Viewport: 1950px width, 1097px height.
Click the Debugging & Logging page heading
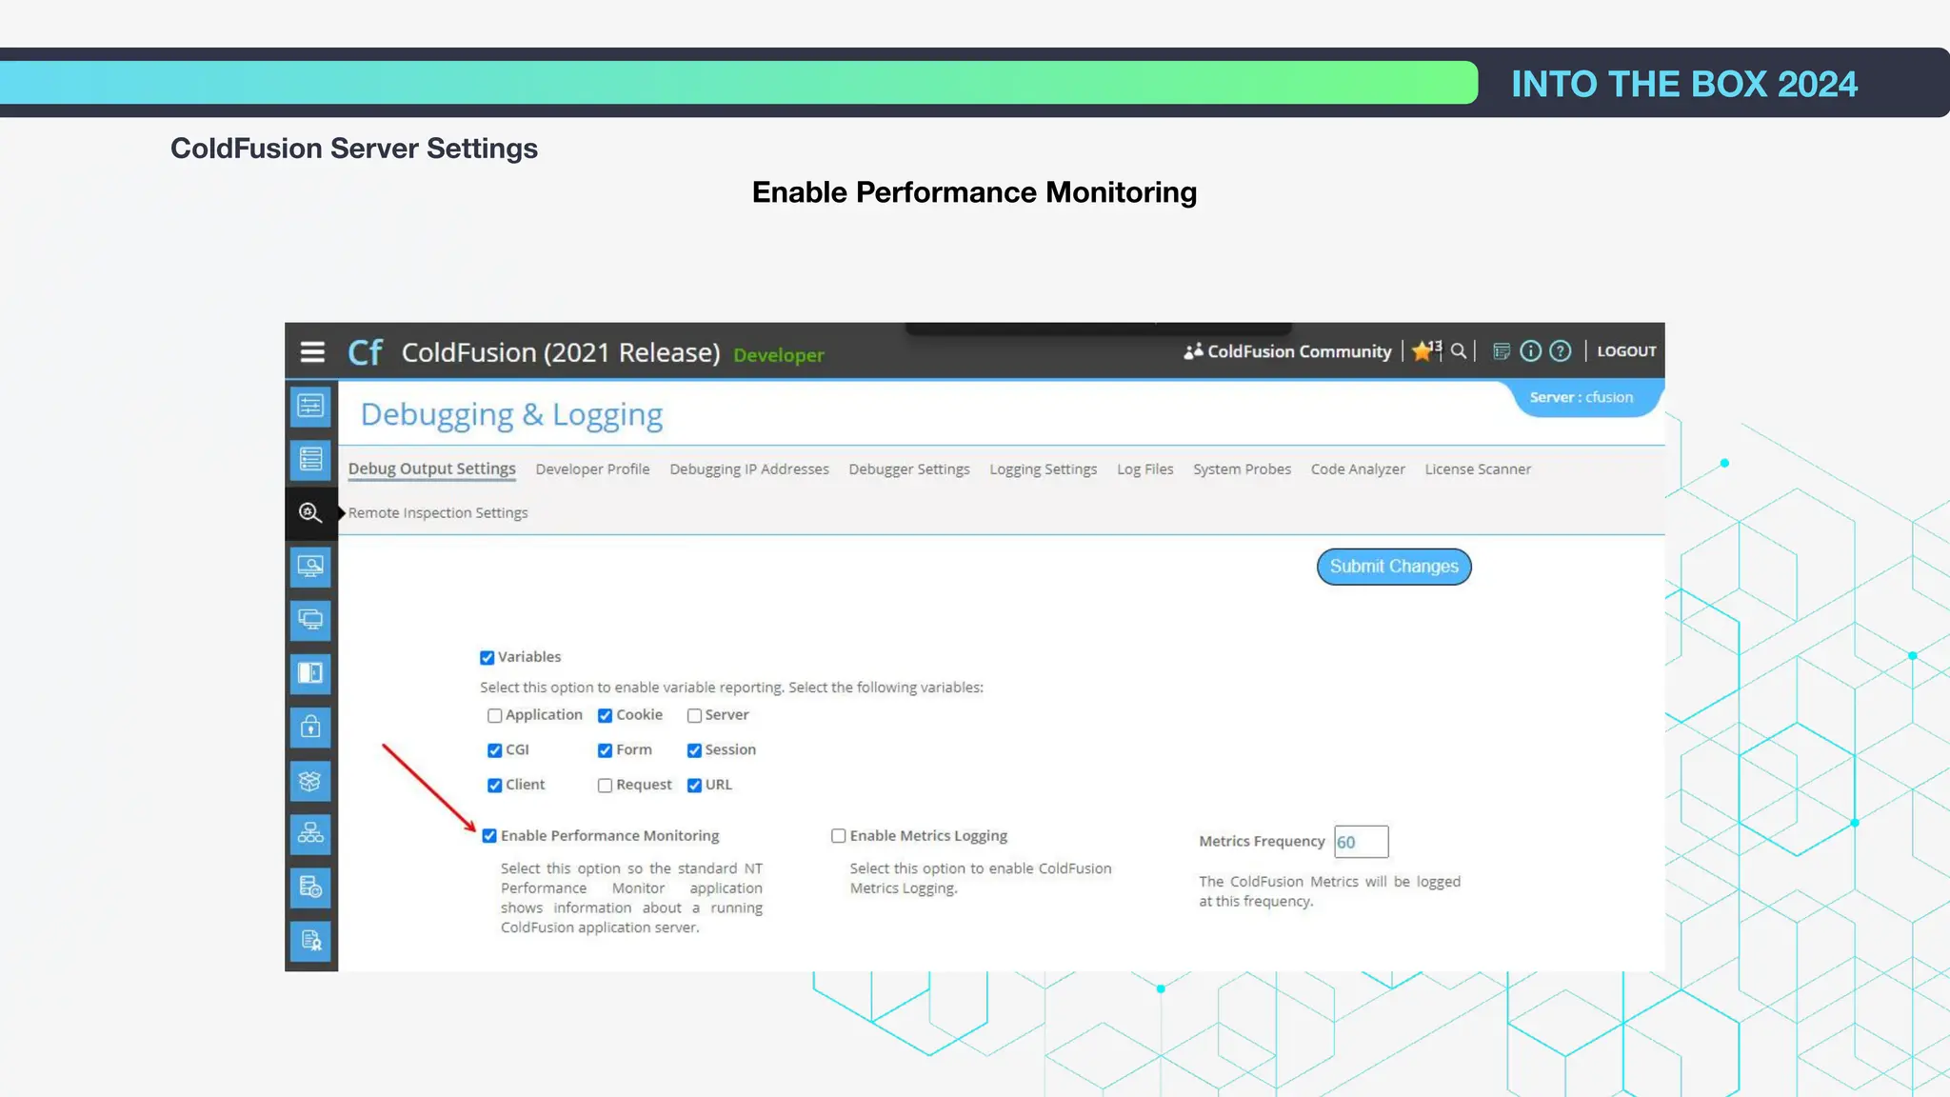tap(511, 415)
